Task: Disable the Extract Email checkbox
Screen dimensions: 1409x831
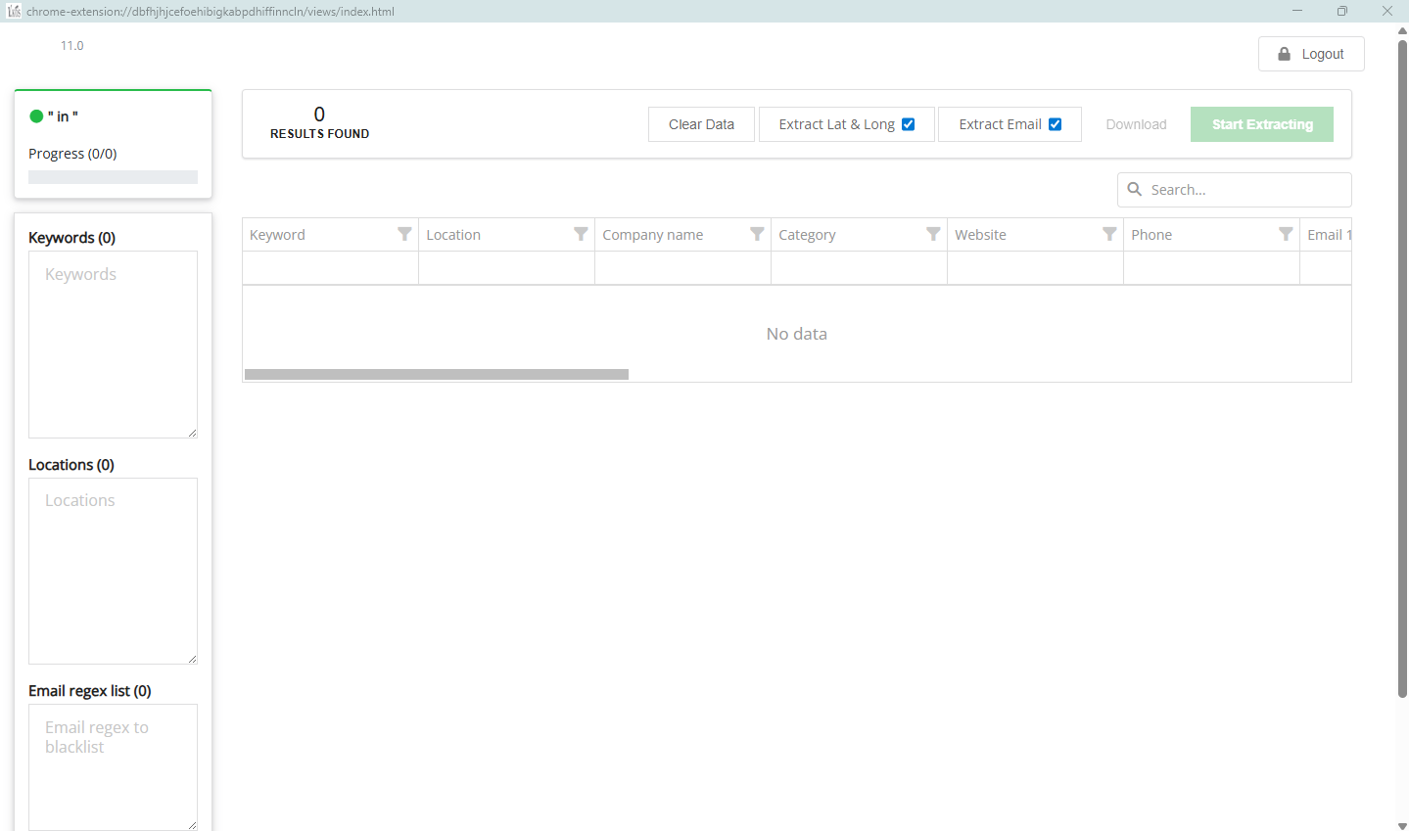Action: [1055, 124]
